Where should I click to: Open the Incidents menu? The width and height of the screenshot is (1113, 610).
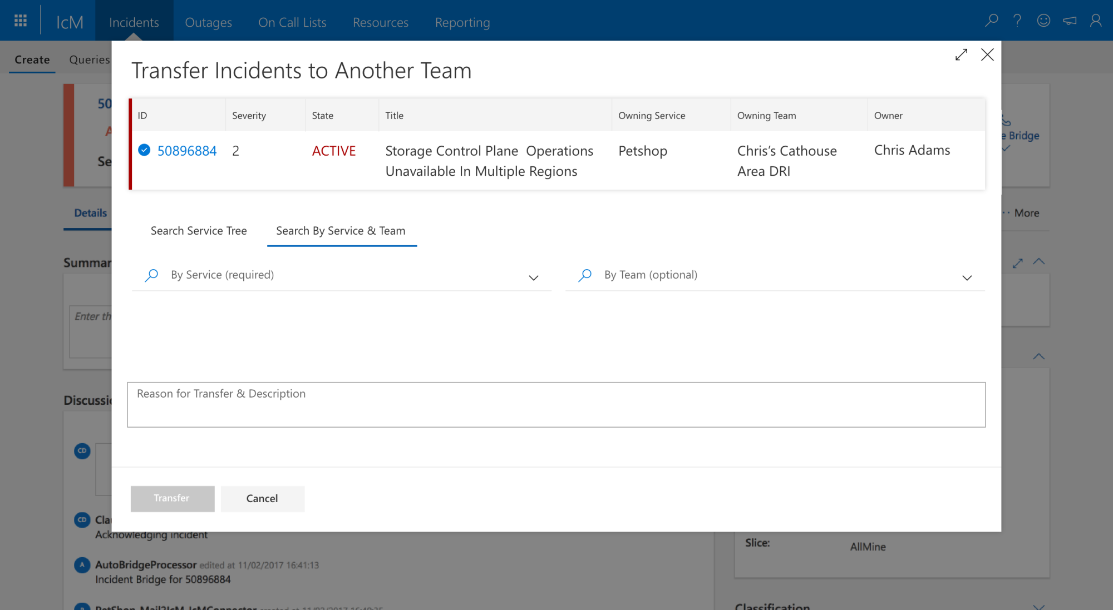134,22
